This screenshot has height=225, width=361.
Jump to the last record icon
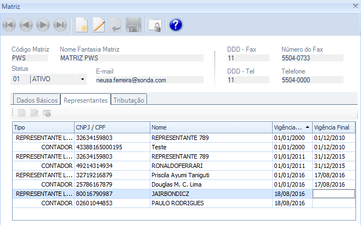coord(60,25)
